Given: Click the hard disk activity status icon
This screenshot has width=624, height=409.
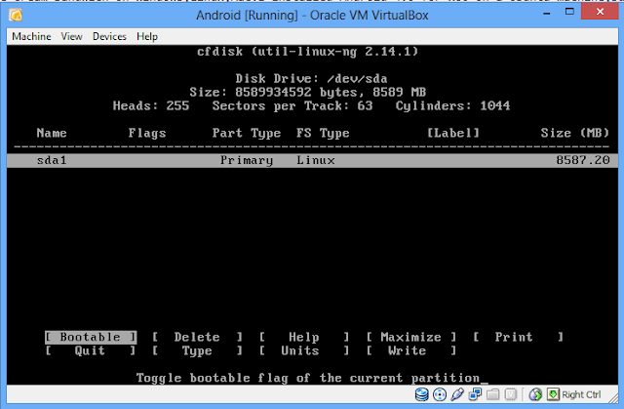Looking at the screenshot, I should 421,394.
